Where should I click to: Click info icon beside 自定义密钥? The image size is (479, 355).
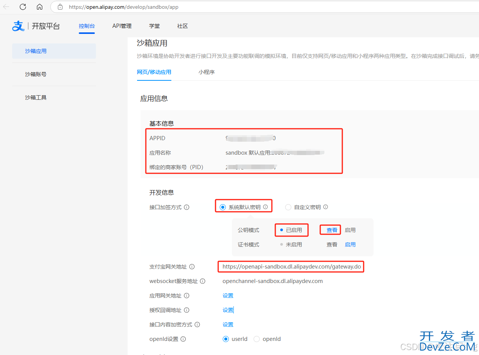point(326,207)
